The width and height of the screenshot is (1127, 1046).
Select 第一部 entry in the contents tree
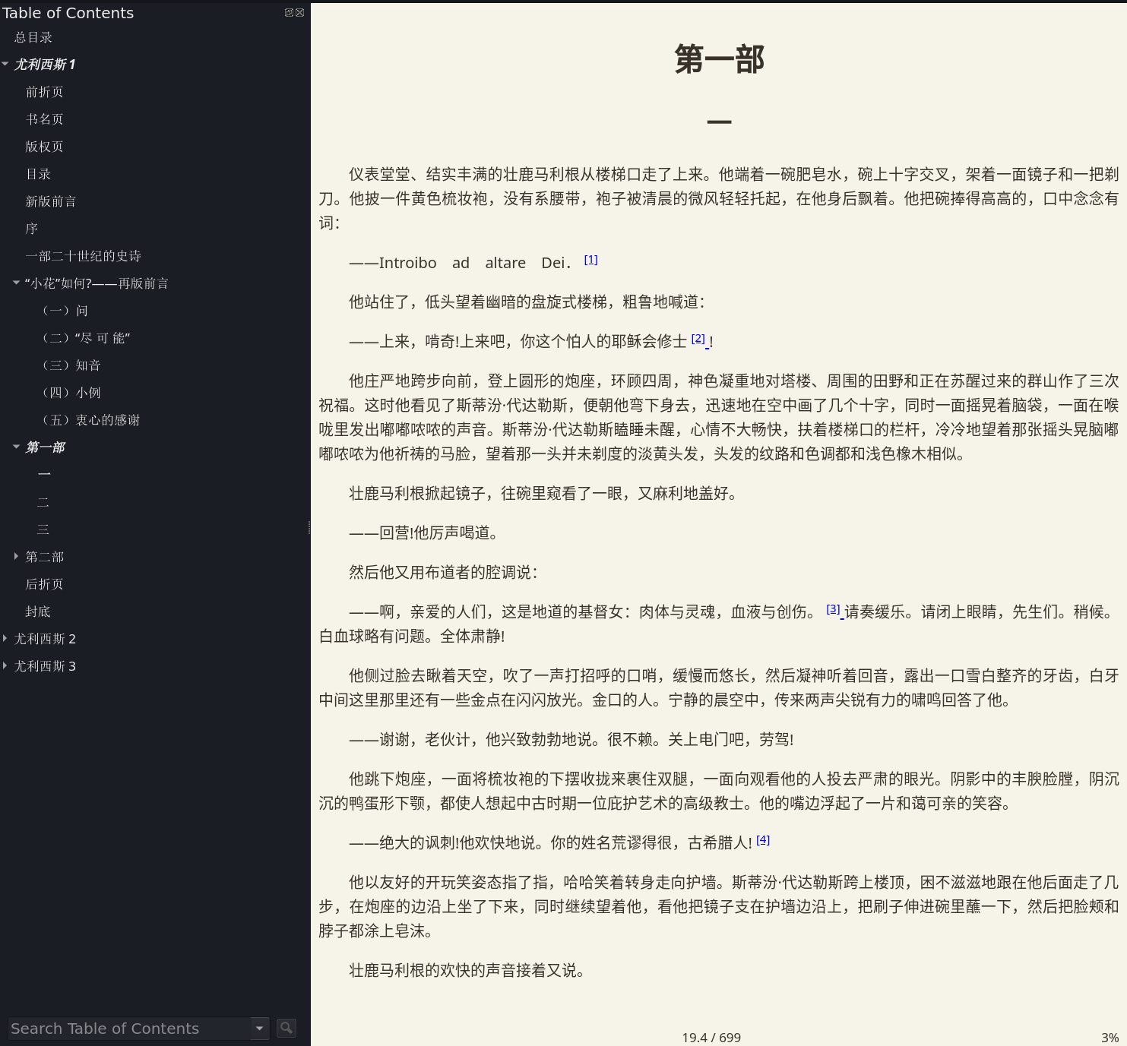45,447
